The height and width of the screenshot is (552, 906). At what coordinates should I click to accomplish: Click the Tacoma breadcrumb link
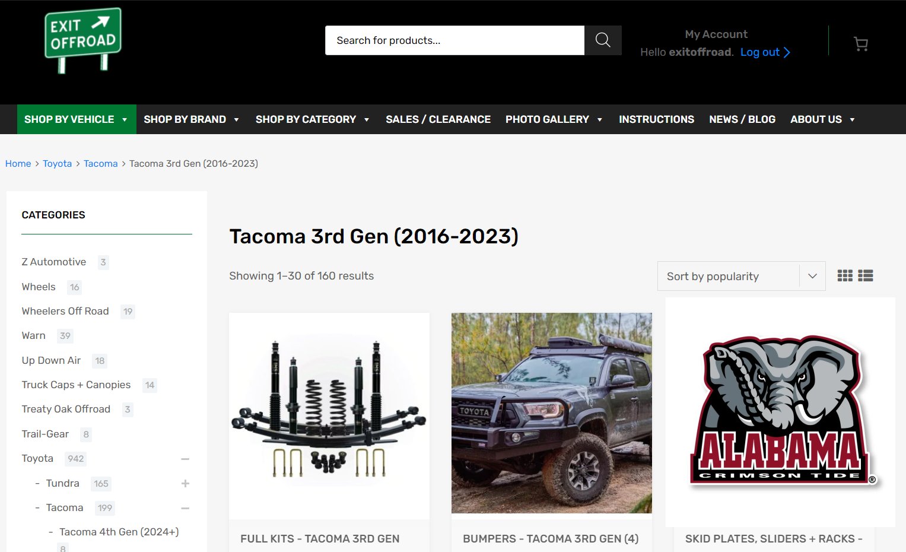100,163
